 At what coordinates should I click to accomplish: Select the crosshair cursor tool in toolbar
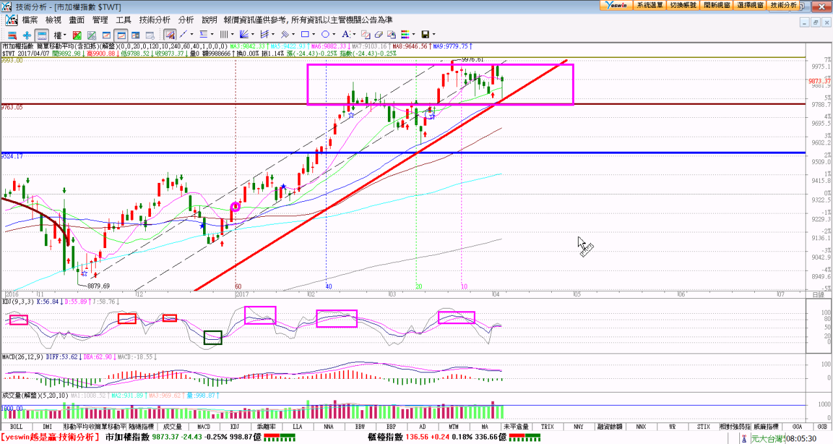tap(27, 35)
